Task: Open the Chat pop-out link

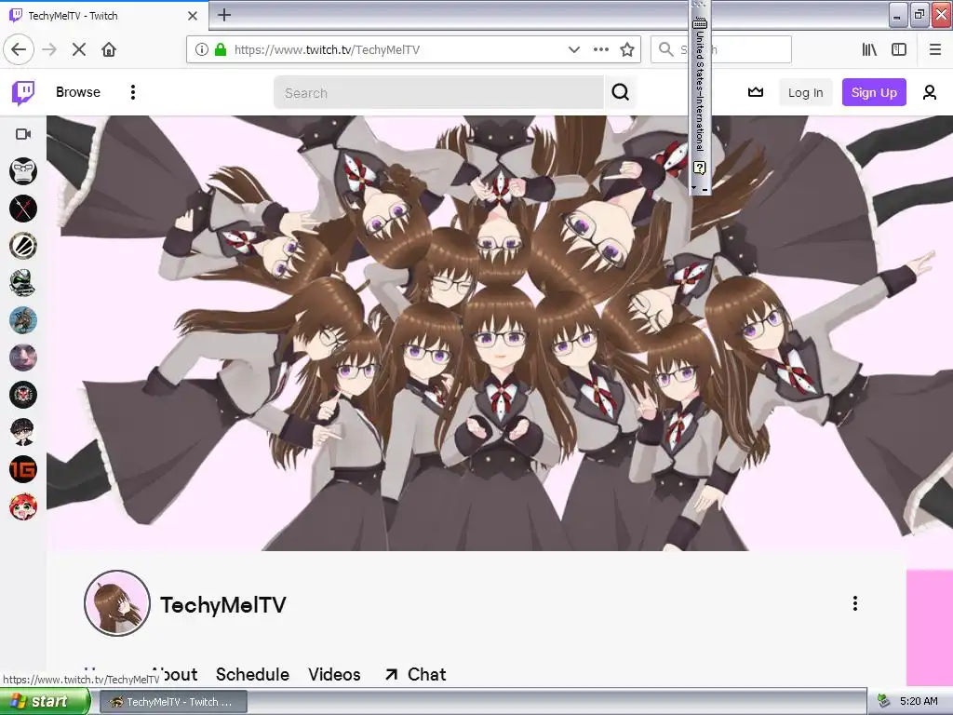Action: click(x=416, y=674)
